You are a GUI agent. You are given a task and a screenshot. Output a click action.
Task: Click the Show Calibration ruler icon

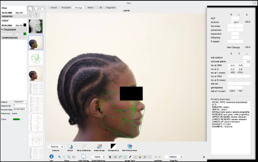coord(84,146)
